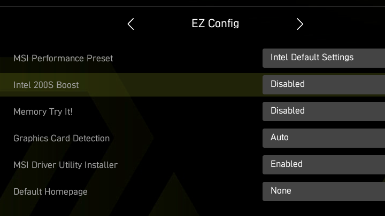Open the Memory Try It! dropdown

pos(324,111)
